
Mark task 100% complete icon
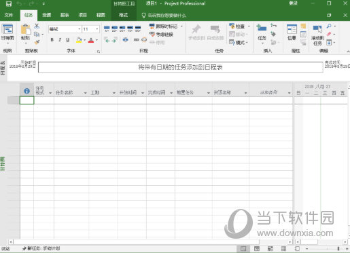138,28
